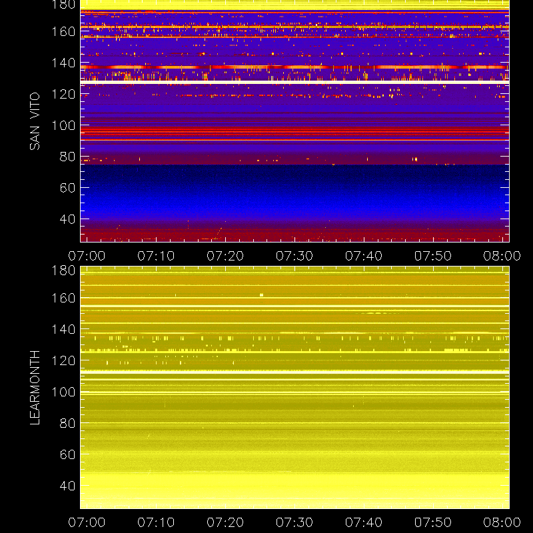
Task: Click 80 frequency tick of SAN VITO
Action: pyautogui.click(x=67, y=157)
